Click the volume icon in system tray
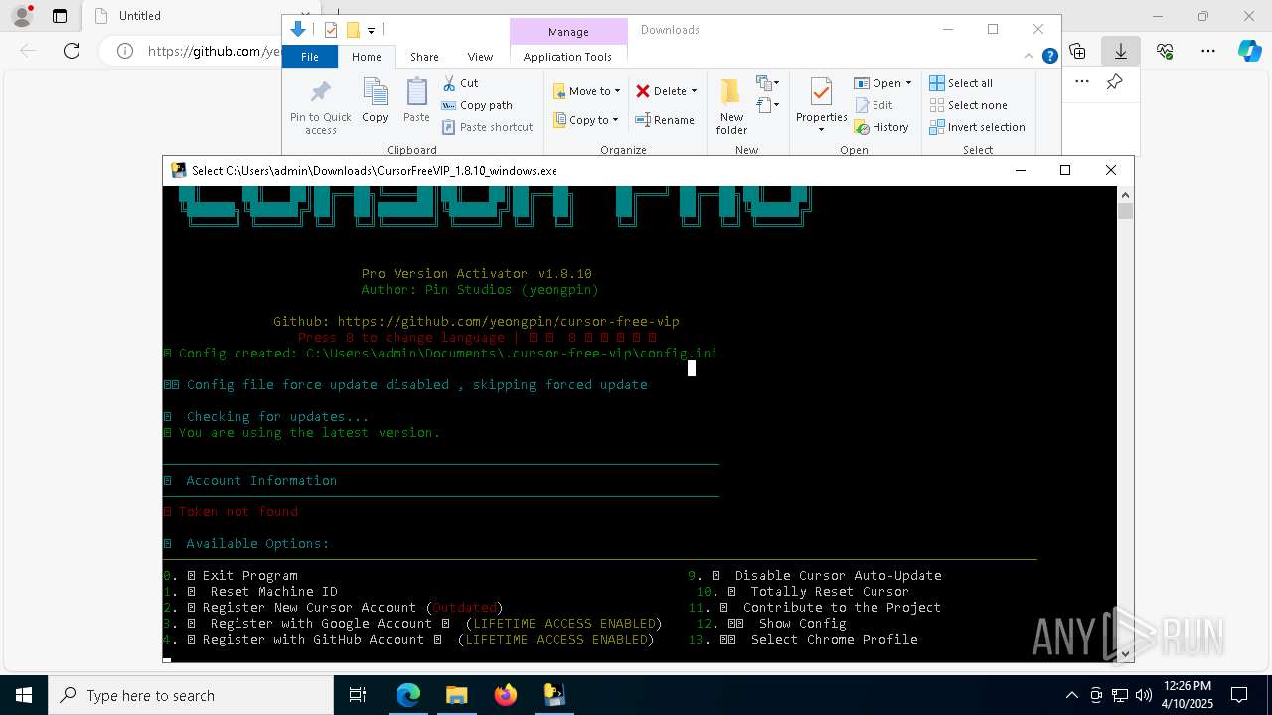1272x715 pixels. pos(1144,695)
